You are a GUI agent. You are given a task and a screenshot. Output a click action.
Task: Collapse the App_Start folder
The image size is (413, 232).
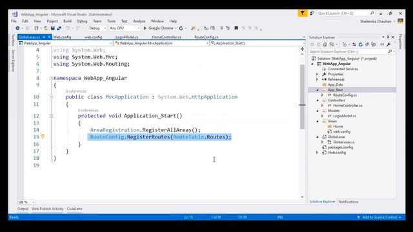click(317, 90)
